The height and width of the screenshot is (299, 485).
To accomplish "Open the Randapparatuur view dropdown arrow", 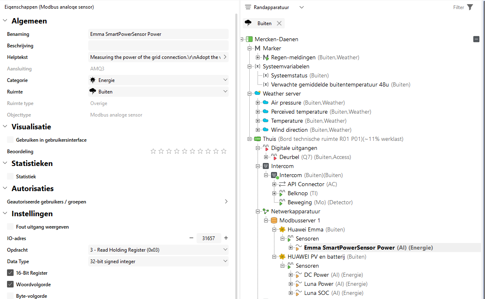I will click(302, 7).
